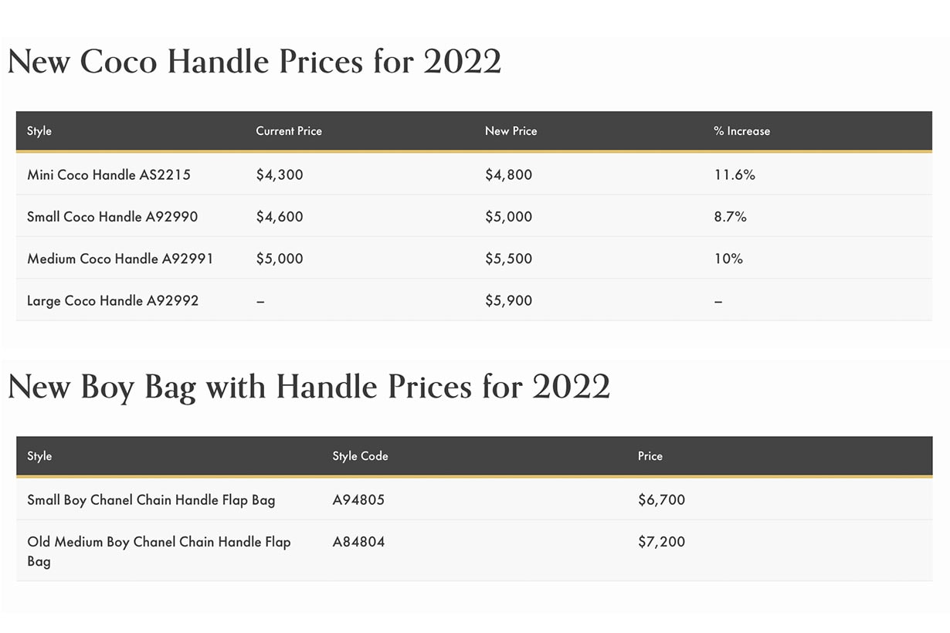Select the "Price" header in Boy Bag table
The height and width of the screenshot is (633, 950).
point(650,456)
